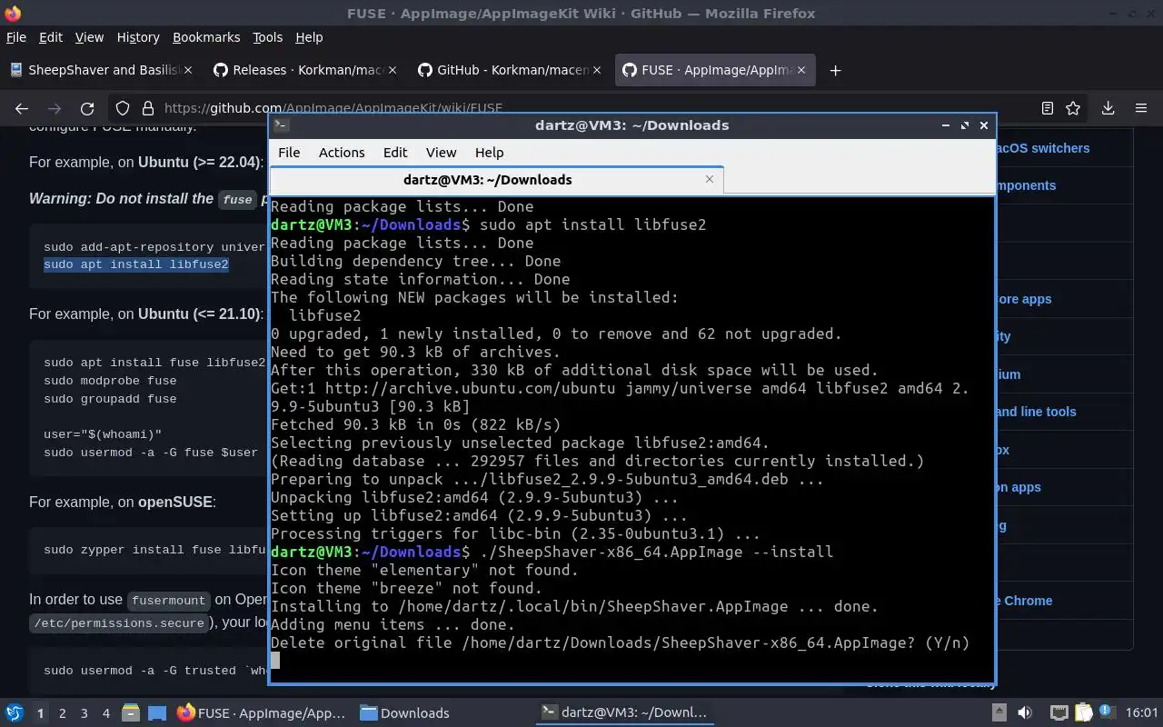Close the terminal tab ~/Downloads
This screenshot has height=727, width=1163.
[x=710, y=179]
